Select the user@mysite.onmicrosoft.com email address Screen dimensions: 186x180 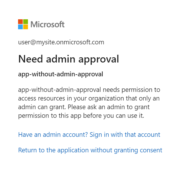point(61,42)
